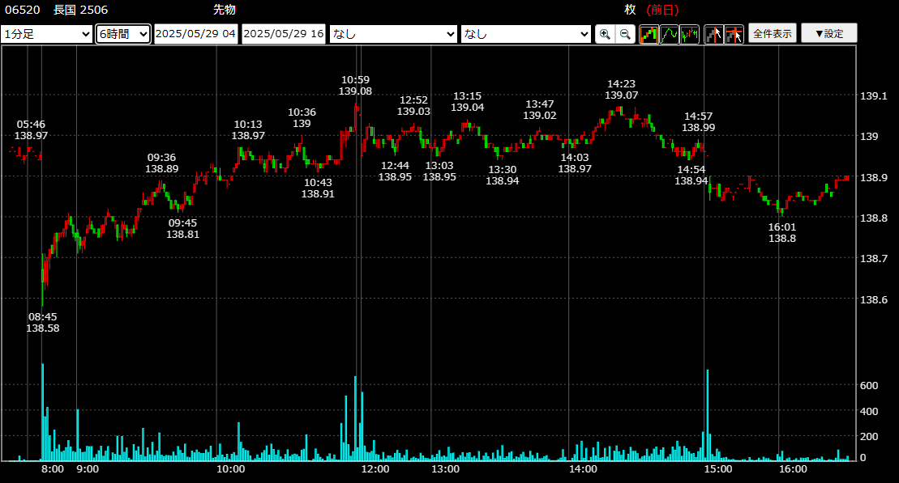
Task: Click the 13:30 138.94 label
Action: tap(503, 175)
